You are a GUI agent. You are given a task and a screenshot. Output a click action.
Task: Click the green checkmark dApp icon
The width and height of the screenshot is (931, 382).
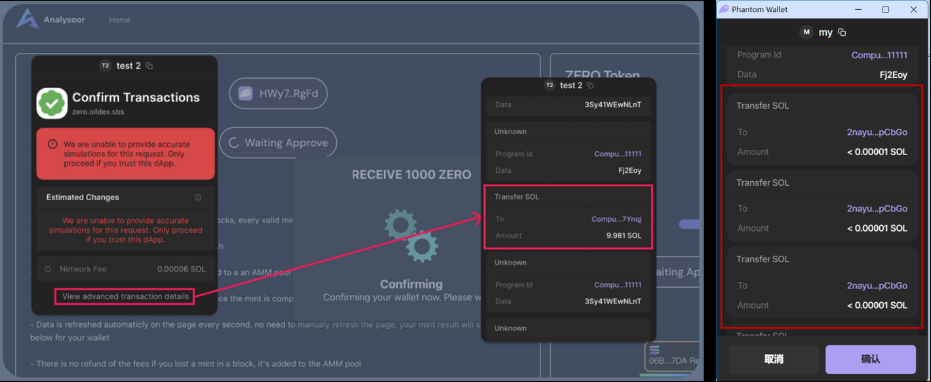(x=52, y=103)
